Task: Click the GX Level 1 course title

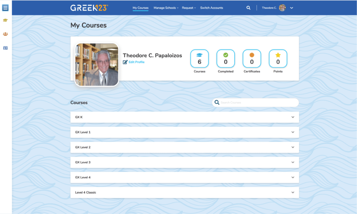Action: click(x=83, y=132)
